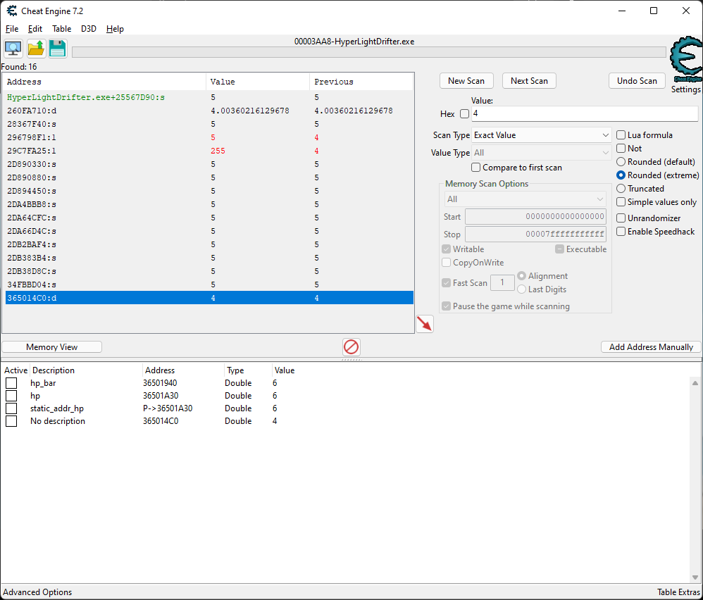The width and height of the screenshot is (703, 600).
Task: Open the Table menu
Action: [x=61, y=29]
